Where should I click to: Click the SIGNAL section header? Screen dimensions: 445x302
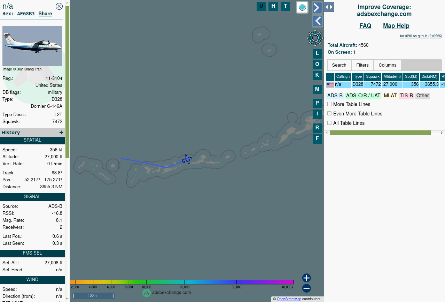click(32, 197)
